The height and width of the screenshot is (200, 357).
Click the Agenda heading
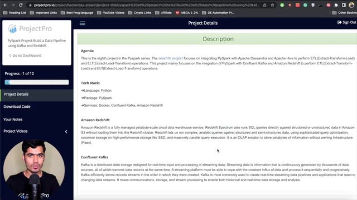tap(87, 51)
